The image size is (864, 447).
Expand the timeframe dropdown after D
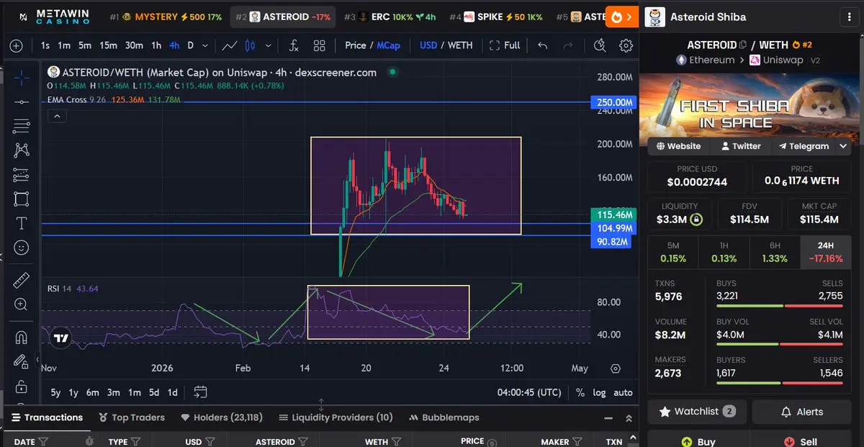[x=205, y=45]
